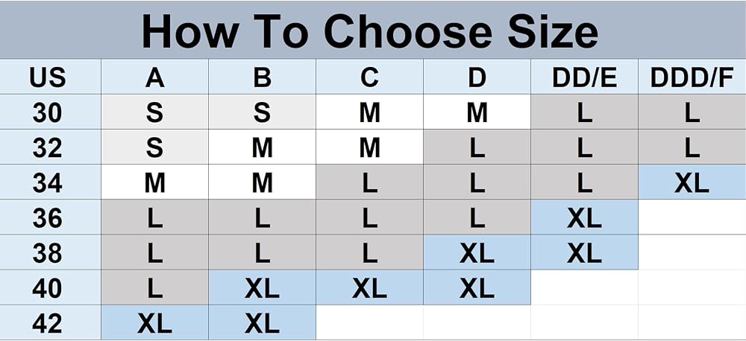Click the S cell for 32 A
Viewport: 746px width, 341px height.
point(154,147)
